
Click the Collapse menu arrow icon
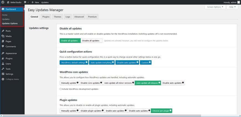click(x=3, y=79)
